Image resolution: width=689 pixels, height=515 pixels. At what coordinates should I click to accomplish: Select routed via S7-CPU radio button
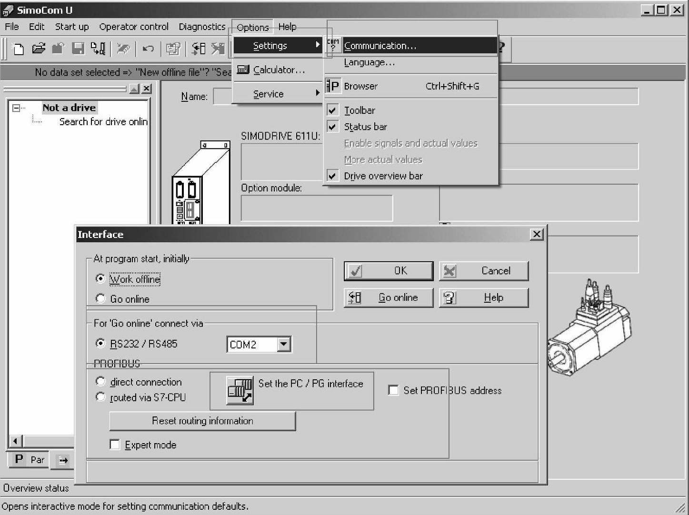100,396
